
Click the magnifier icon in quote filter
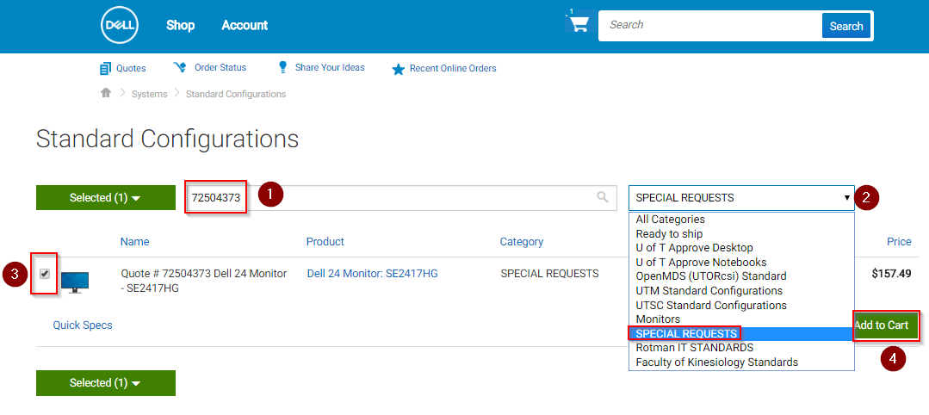click(603, 197)
